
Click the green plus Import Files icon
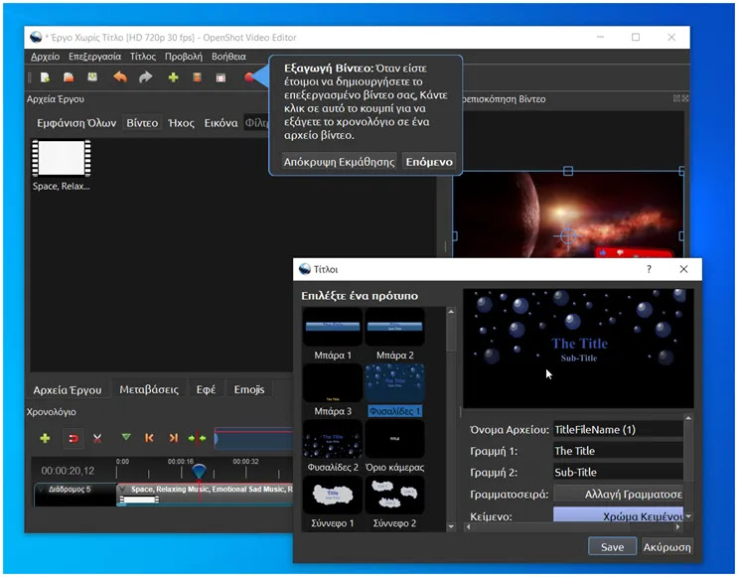[173, 77]
